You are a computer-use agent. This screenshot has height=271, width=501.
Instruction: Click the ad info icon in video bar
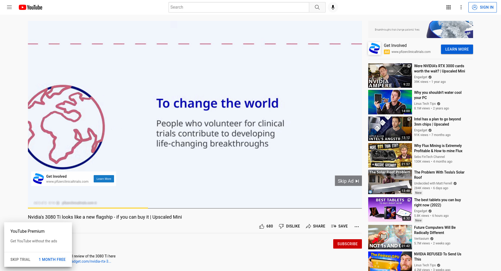58,203
